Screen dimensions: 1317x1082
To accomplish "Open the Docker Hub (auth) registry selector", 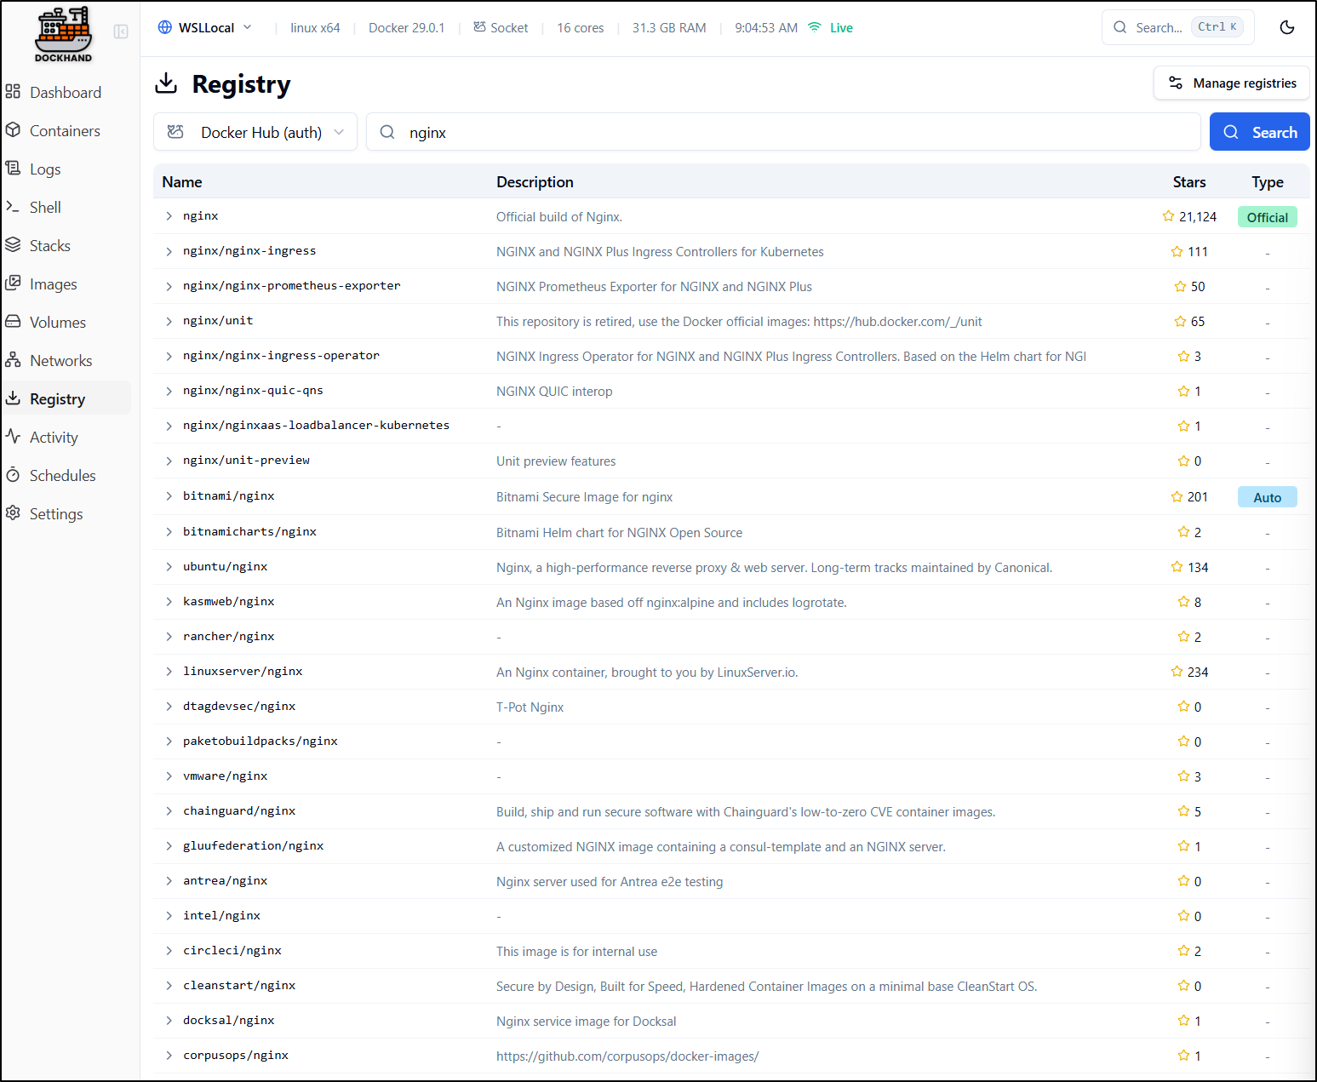I will pyautogui.click(x=255, y=132).
